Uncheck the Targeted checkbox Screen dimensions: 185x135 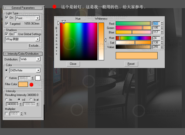7,24
